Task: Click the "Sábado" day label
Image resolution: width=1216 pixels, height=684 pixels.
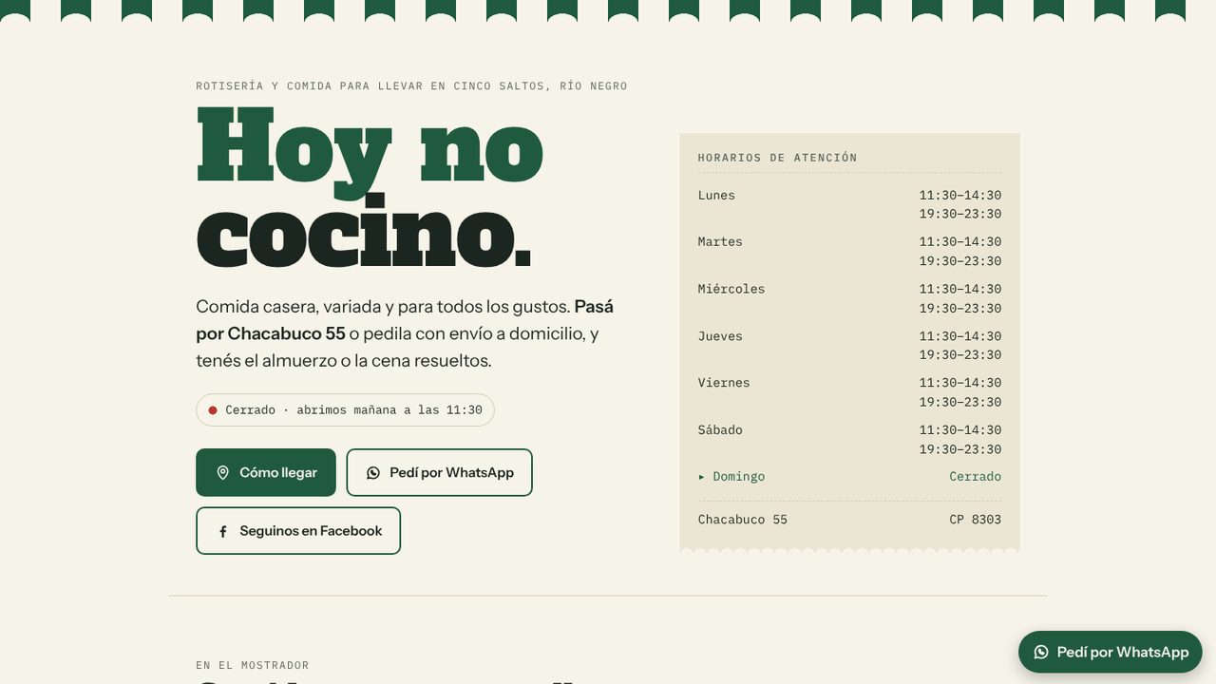Action: (x=720, y=429)
